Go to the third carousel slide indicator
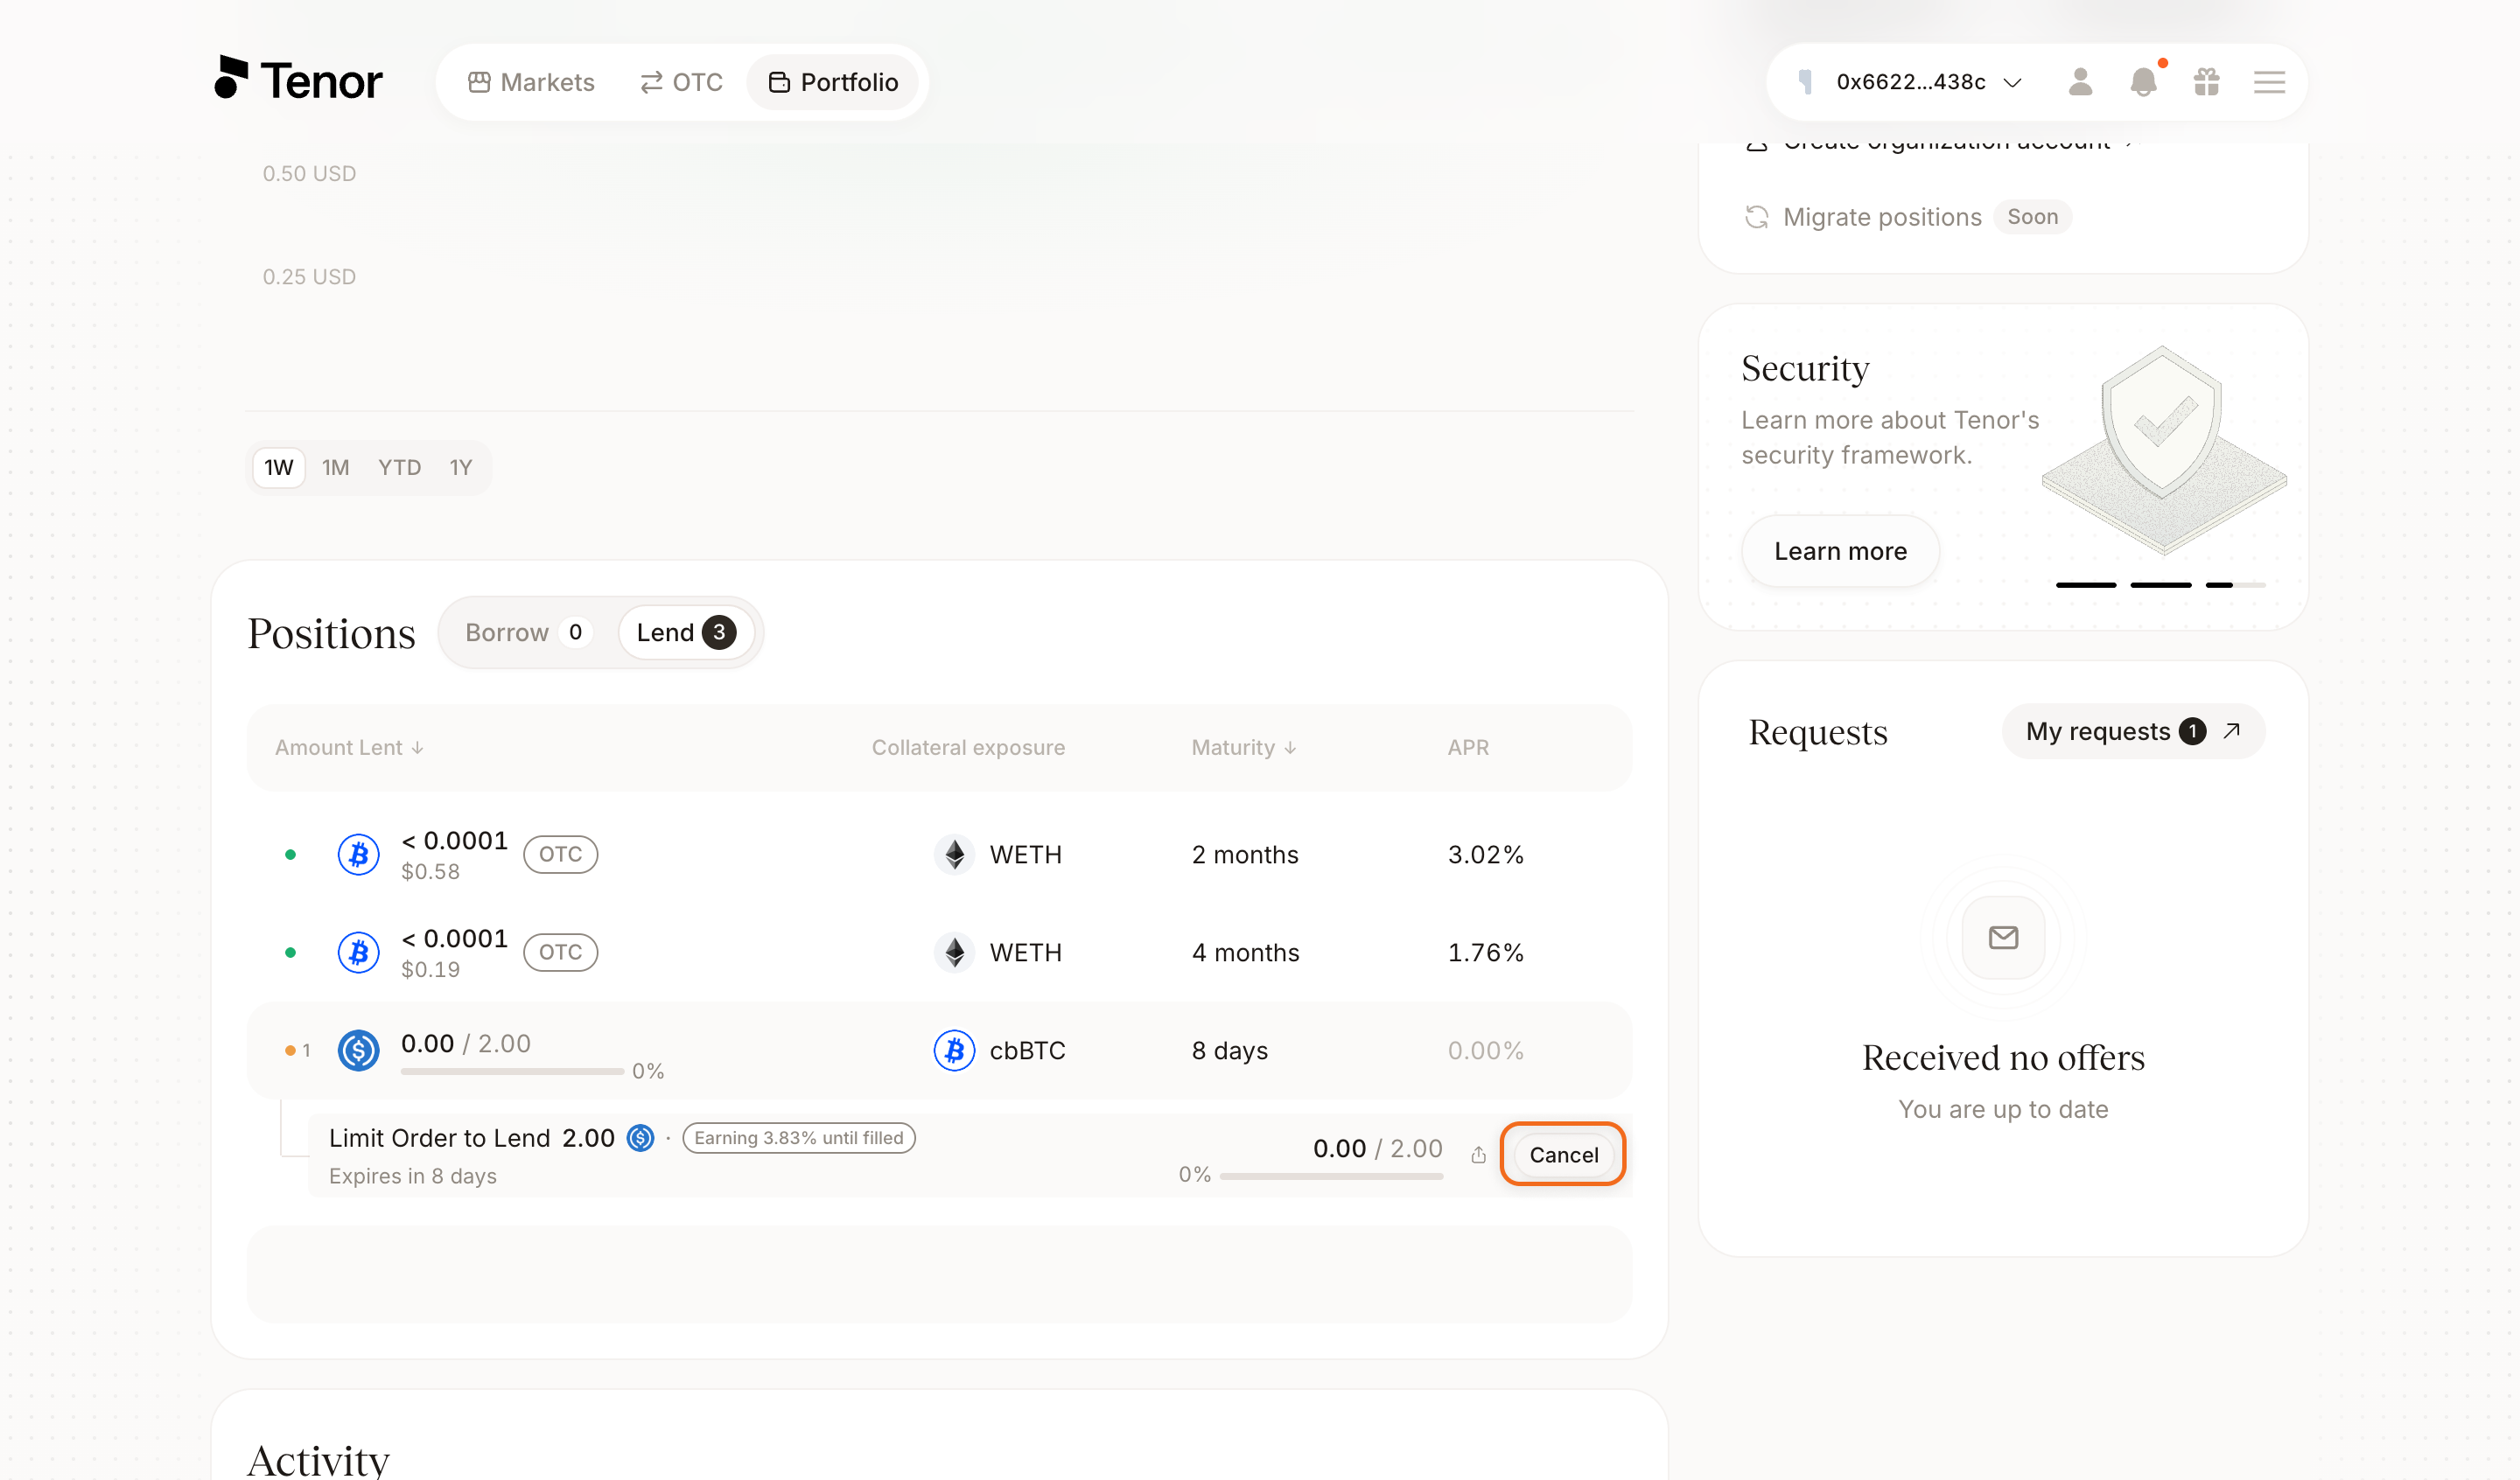Screen dimensions: 2520x1480 (x=2235, y=584)
